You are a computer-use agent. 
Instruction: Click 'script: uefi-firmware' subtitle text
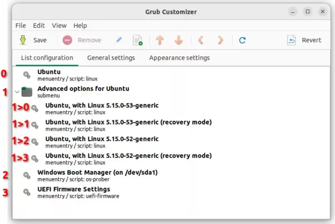pyautogui.click(x=94, y=196)
